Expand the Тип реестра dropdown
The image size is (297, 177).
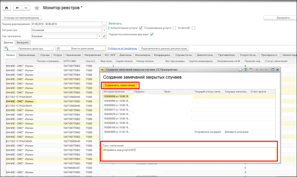coord(104,30)
